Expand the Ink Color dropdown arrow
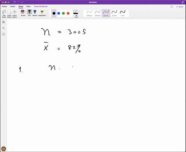 pos(79,12)
